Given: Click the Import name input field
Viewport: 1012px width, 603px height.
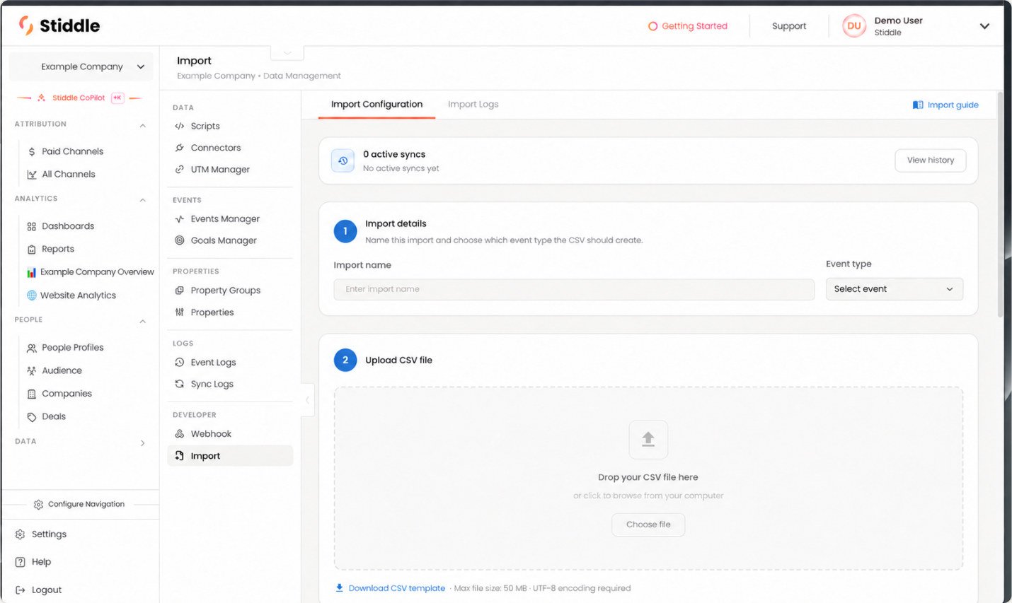Looking at the screenshot, I should (574, 289).
